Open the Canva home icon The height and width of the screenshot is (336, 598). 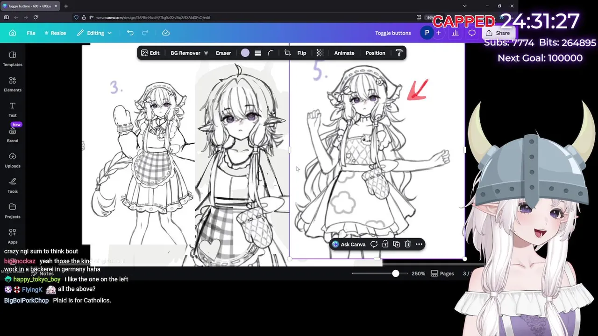(x=13, y=33)
